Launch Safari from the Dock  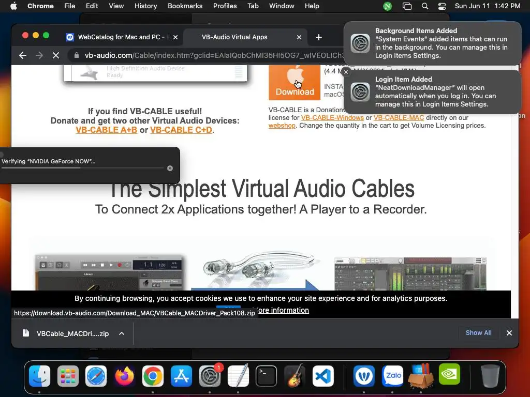pos(96,376)
